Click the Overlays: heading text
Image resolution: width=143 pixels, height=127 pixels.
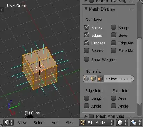point(94,20)
